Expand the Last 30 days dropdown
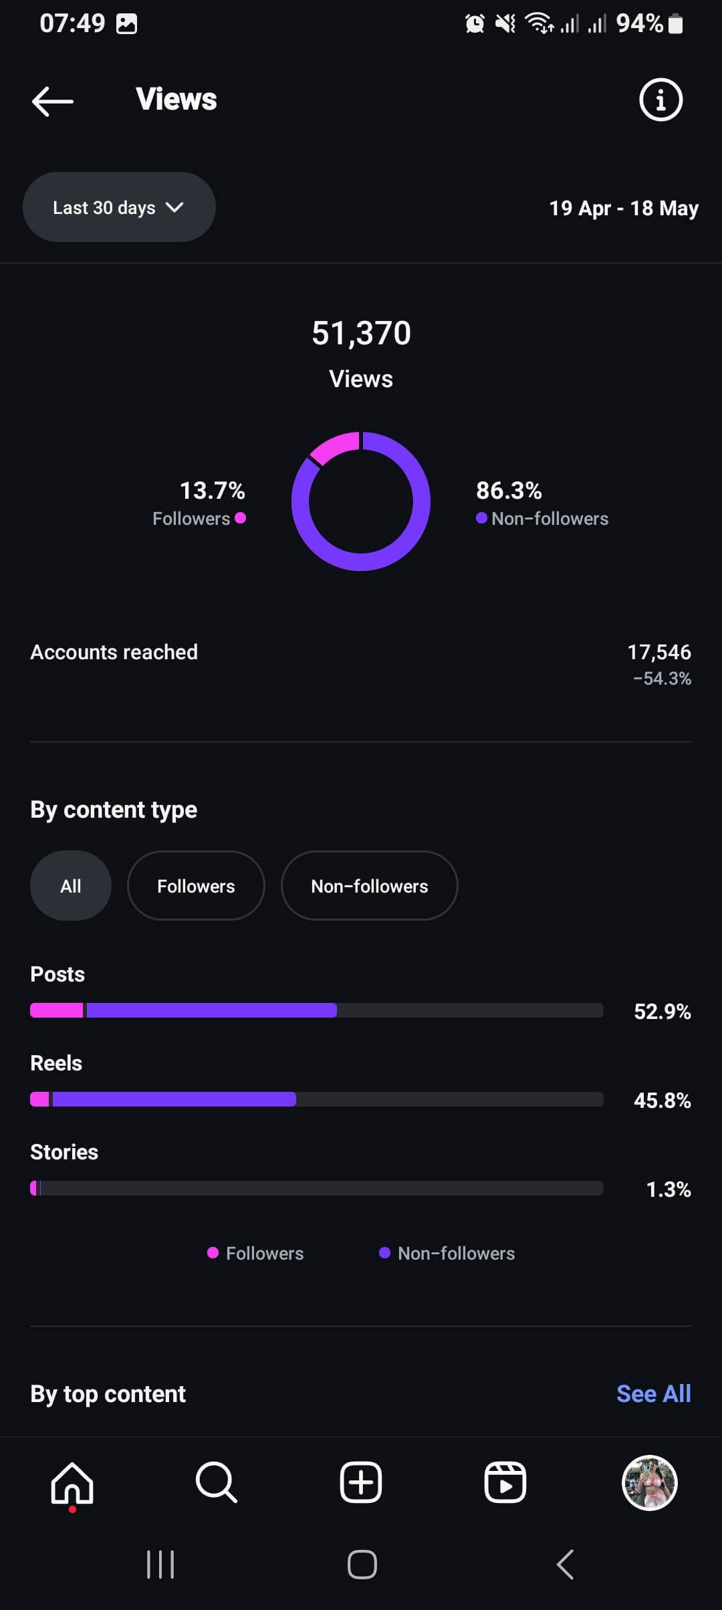 [x=119, y=207]
